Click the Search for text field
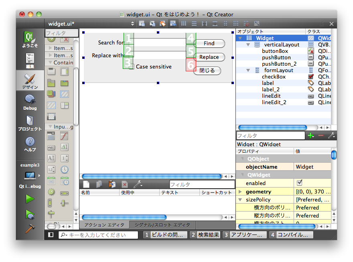The image size is (353, 262). click(159, 42)
